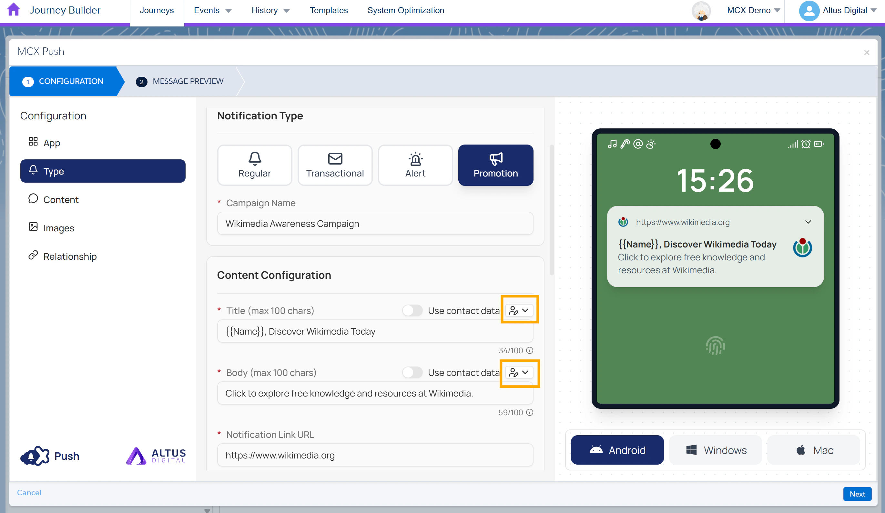Open the Title contact data field dropdown
Viewport: 885px width, 513px height.
519,310
